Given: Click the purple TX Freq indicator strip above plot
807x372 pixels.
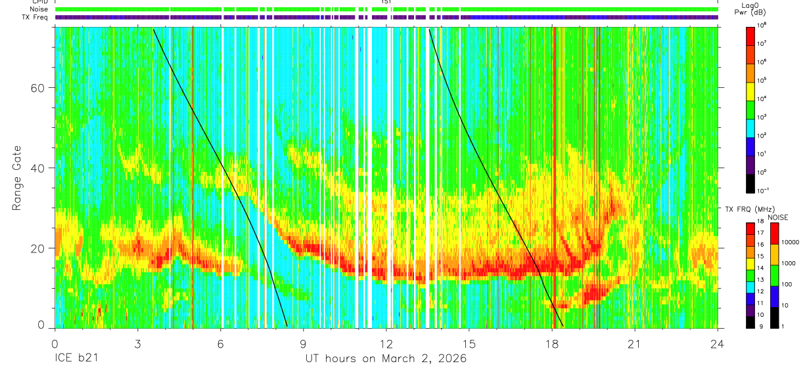Looking at the screenshot, I should click(386, 17).
